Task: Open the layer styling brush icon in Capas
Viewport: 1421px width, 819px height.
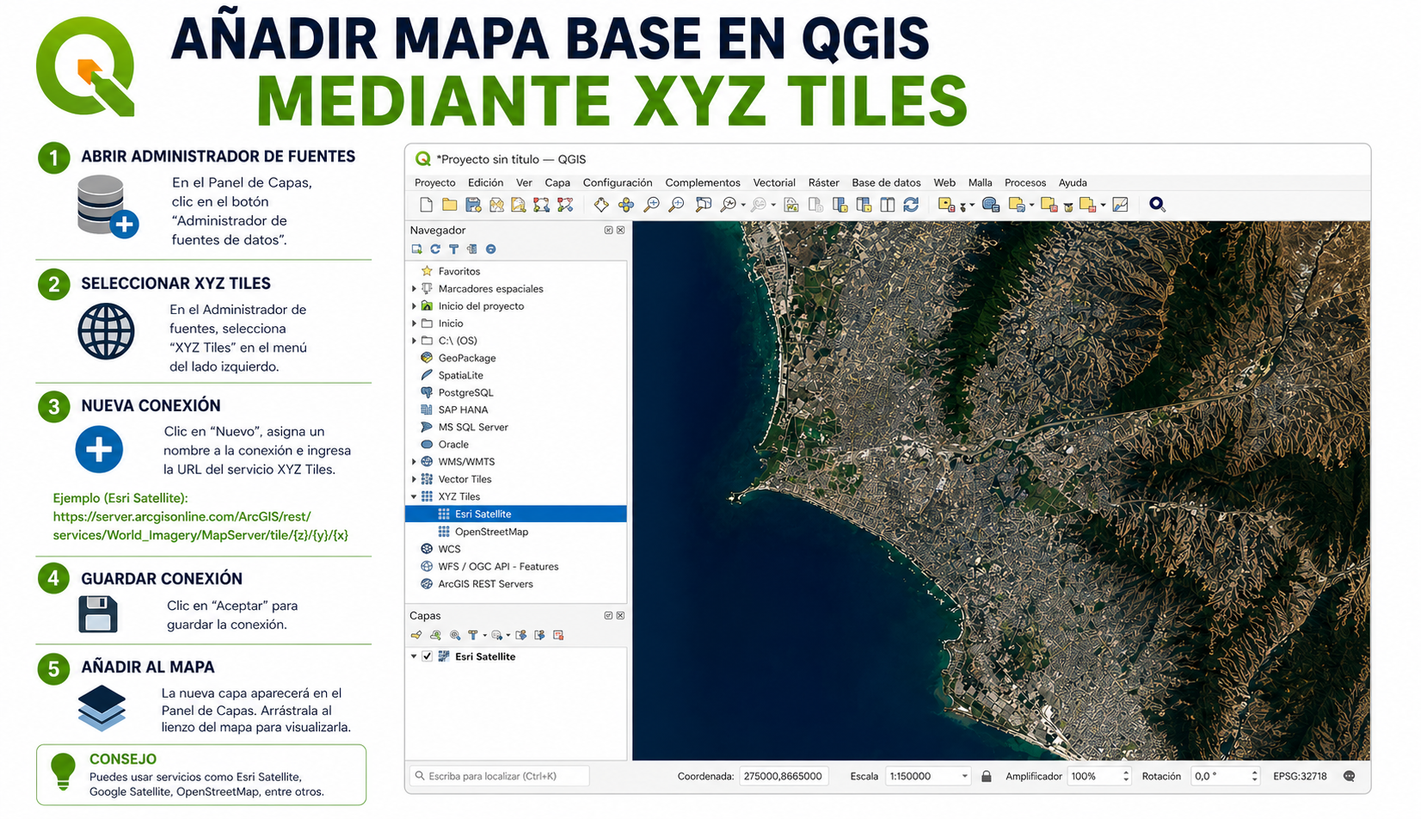Action: tap(416, 636)
